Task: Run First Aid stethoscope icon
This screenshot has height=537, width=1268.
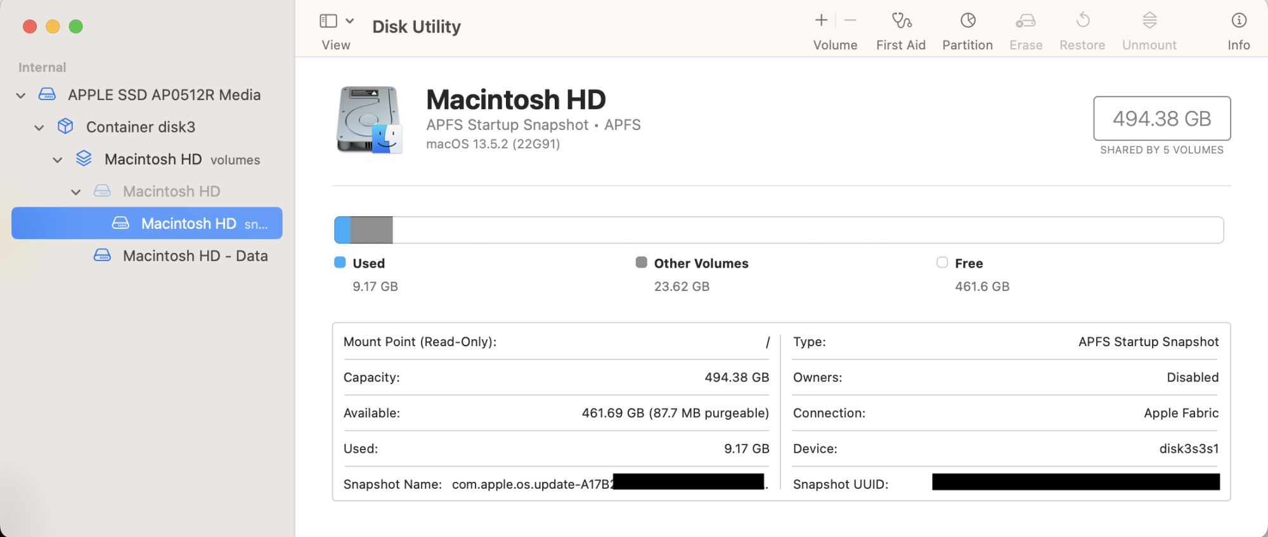Action: [901, 21]
